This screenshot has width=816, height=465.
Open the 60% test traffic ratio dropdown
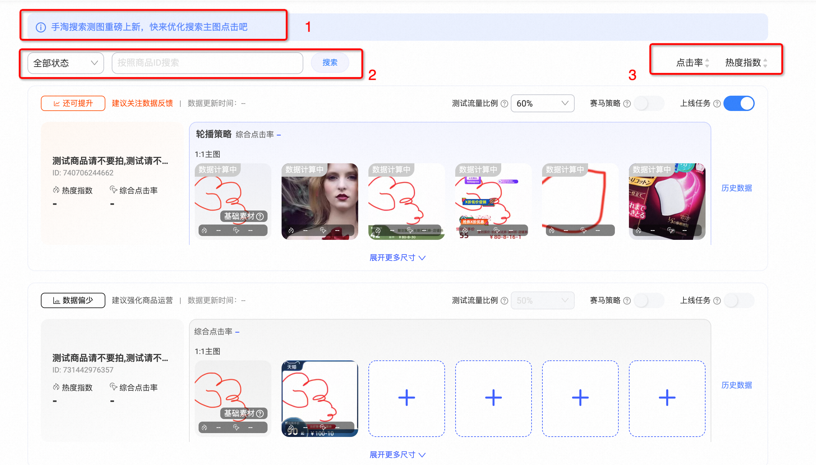[542, 103]
